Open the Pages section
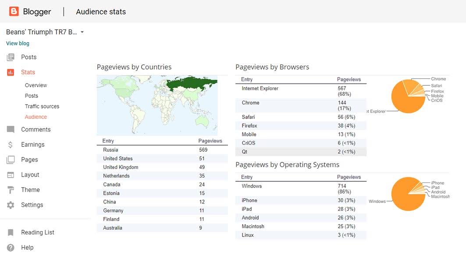This screenshot has height=259, width=466. 29,160
